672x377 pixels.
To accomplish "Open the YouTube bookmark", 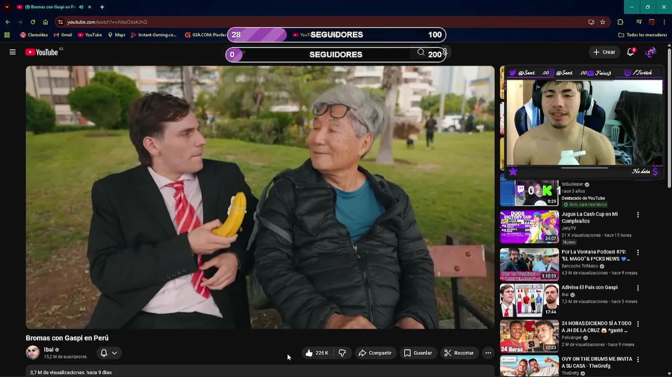I will [90, 35].
